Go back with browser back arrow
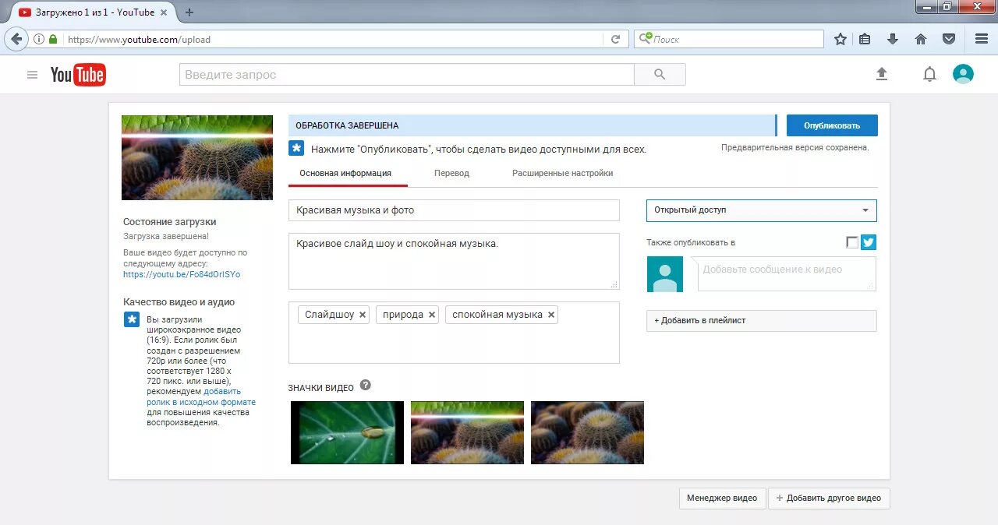This screenshot has width=998, height=525. point(16,39)
